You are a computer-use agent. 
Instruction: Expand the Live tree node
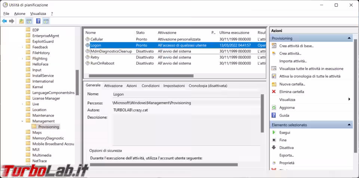coord(22,104)
